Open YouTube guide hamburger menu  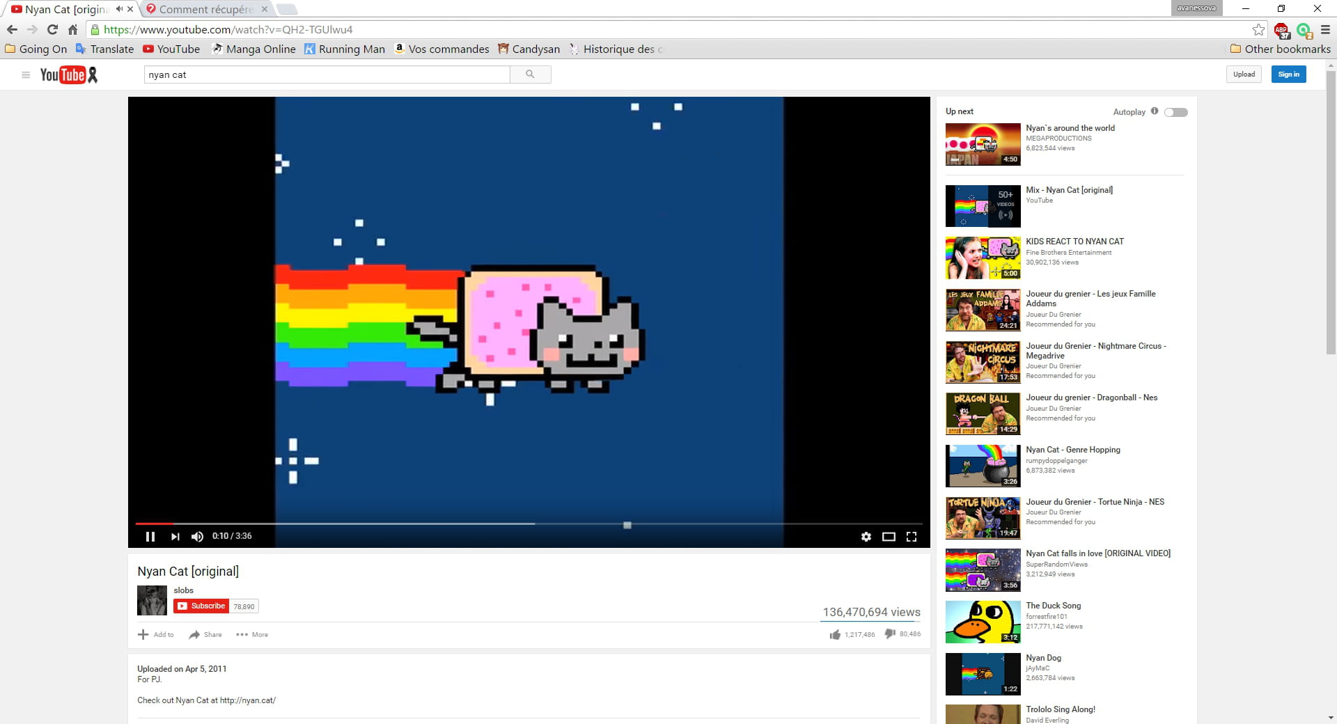click(26, 74)
